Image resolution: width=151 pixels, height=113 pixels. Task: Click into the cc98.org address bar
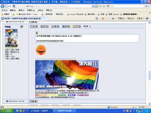click(x=52, y=6)
